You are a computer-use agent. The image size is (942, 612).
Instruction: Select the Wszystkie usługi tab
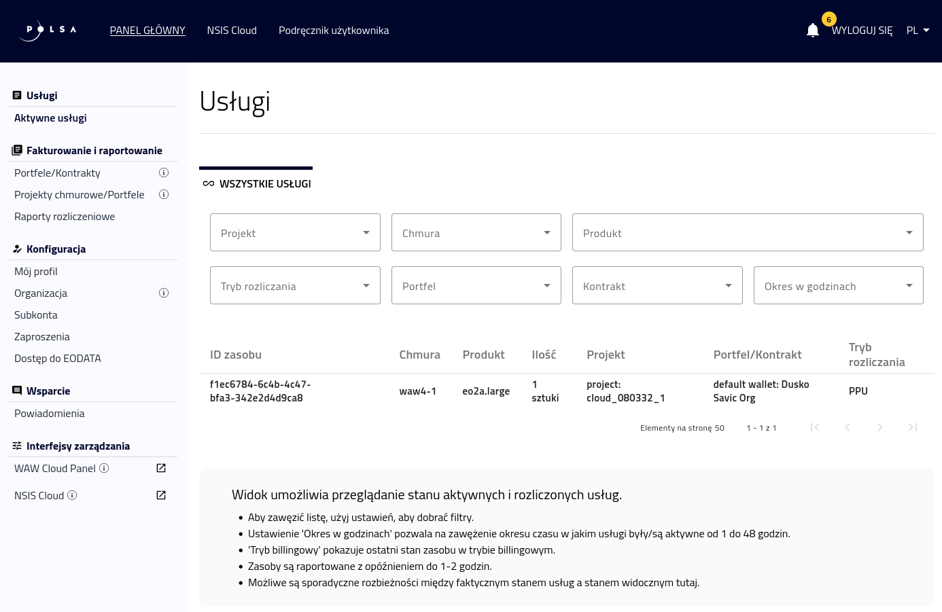[x=256, y=183]
